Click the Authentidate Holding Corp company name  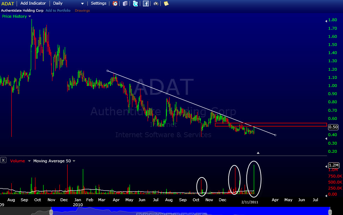[22, 11]
